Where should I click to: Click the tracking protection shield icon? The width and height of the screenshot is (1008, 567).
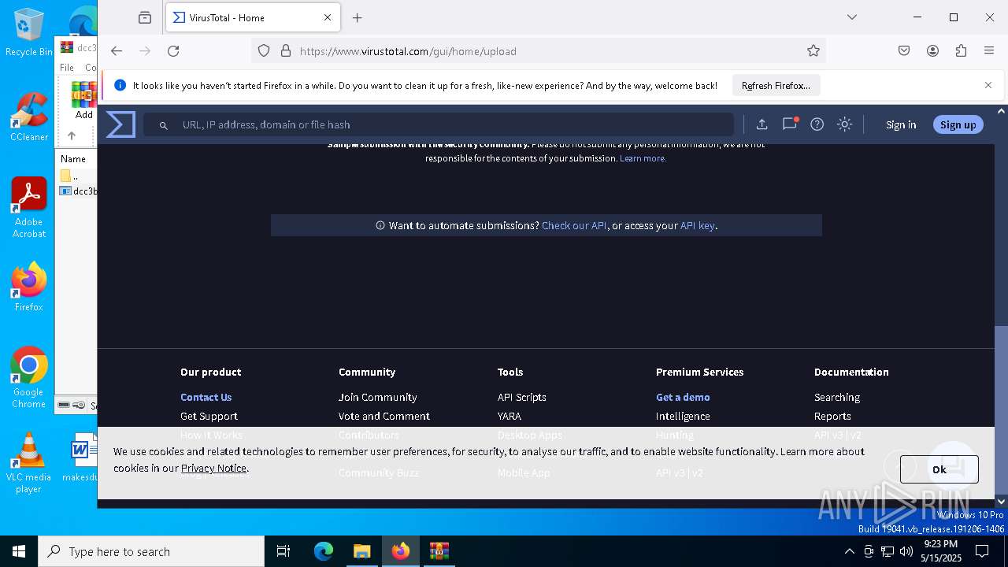pyautogui.click(x=264, y=51)
